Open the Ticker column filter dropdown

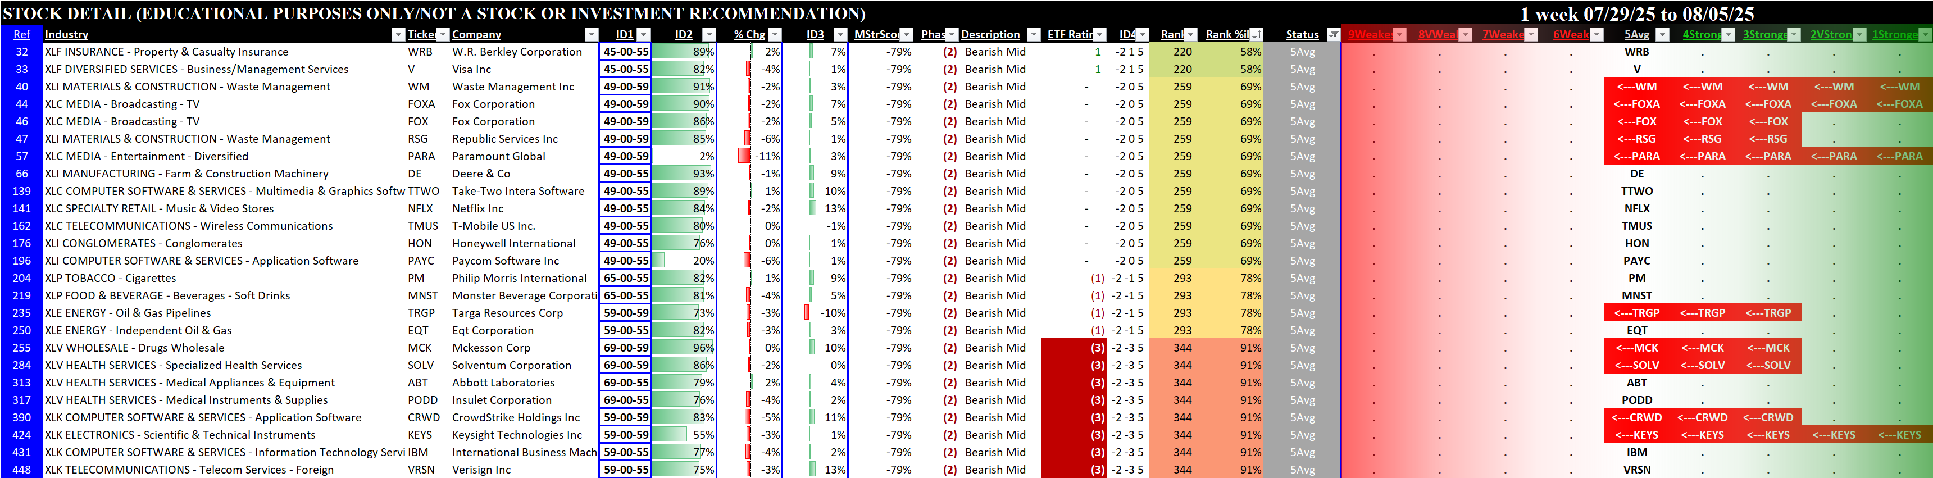tap(443, 34)
